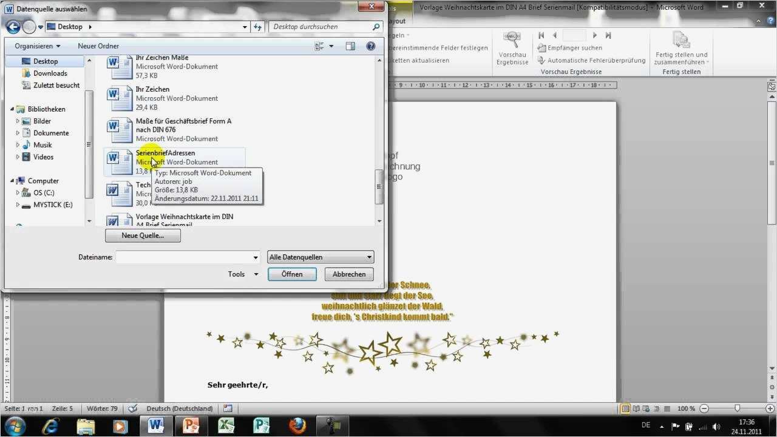Switch to Draft view

[667, 408]
